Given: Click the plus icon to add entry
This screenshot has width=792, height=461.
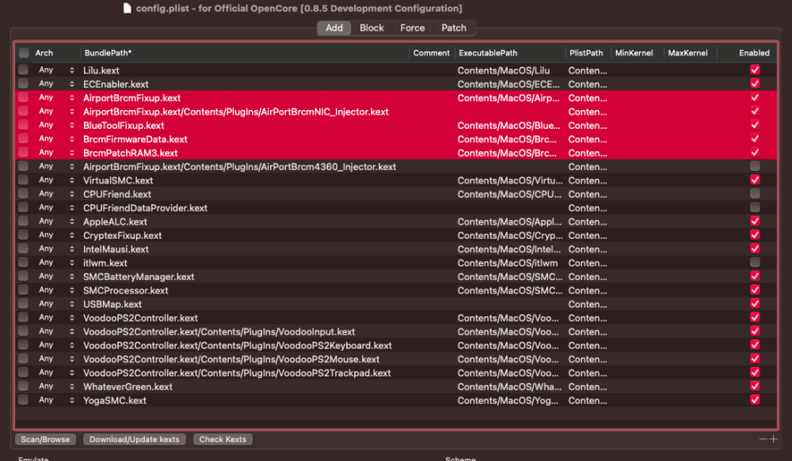Looking at the screenshot, I should point(773,439).
